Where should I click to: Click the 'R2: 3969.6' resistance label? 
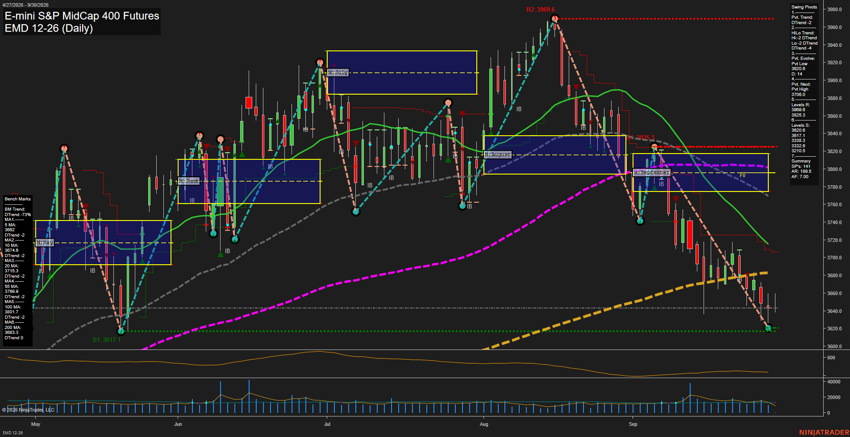pyautogui.click(x=541, y=9)
